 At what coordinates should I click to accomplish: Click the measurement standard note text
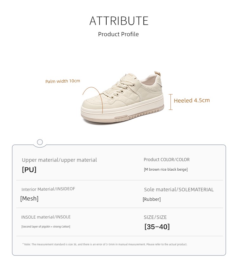[x=105, y=244]
